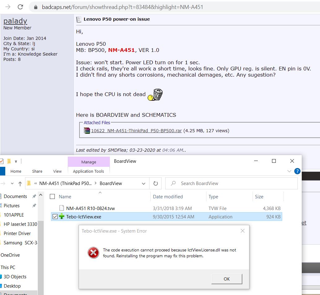The height and width of the screenshot is (295, 320).
Task: Sort files by Size column
Action: pyautogui.click(x=259, y=196)
